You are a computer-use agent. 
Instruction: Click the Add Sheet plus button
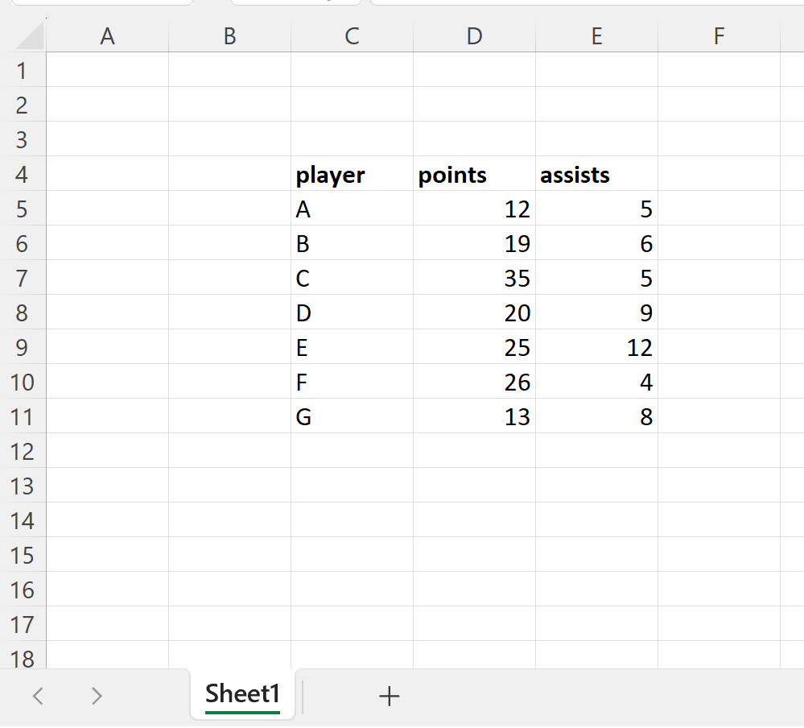pos(389,696)
